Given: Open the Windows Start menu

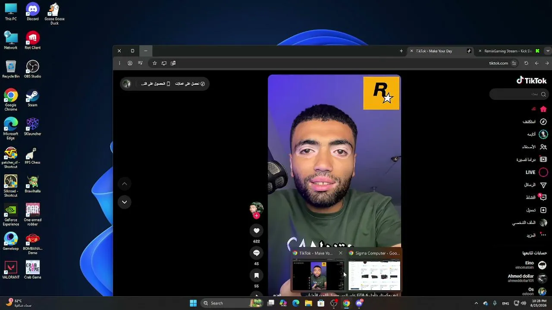Looking at the screenshot, I should pos(193,303).
